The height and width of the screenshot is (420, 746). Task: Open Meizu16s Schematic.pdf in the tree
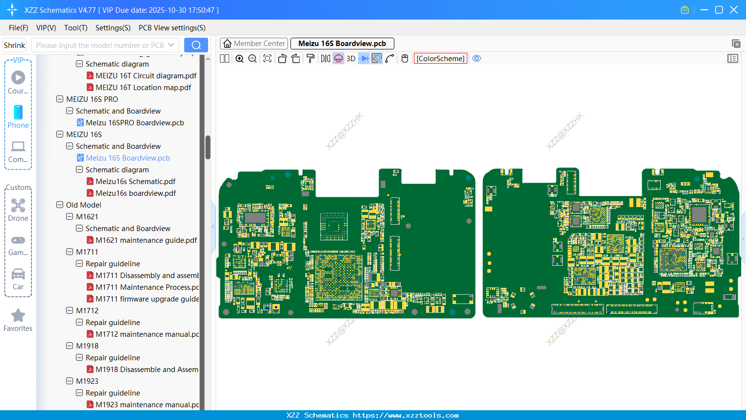point(135,182)
